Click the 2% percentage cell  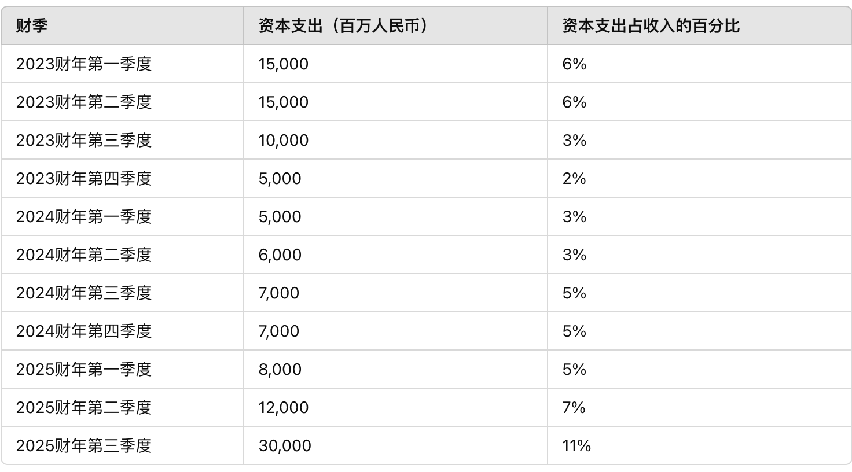pyautogui.click(x=574, y=178)
